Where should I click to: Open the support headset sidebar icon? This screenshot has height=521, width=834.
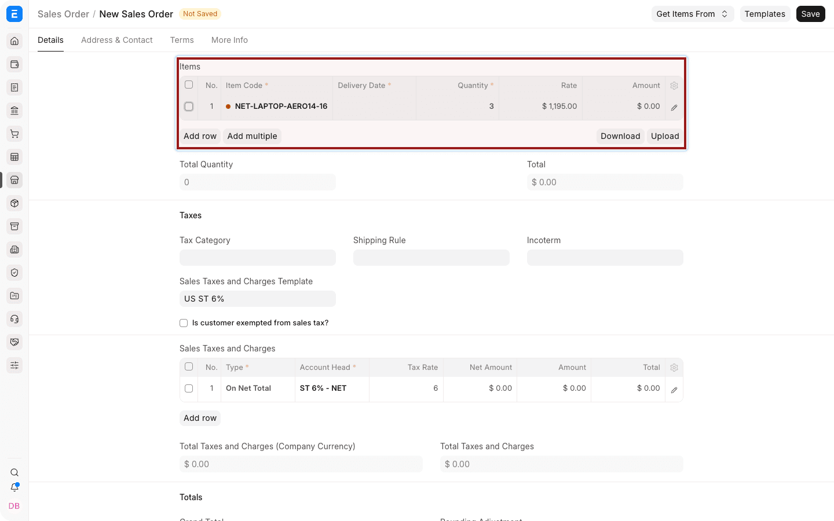pos(14,319)
